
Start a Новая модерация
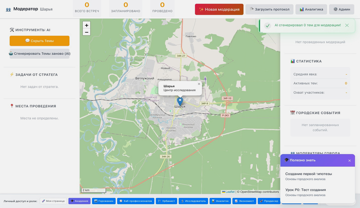tap(219, 9)
